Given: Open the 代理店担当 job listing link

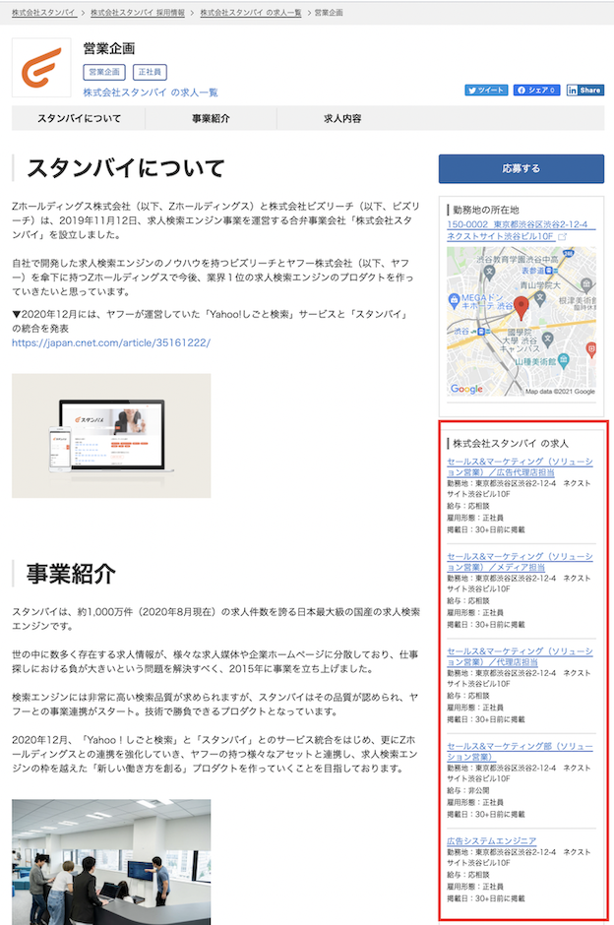Looking at the screenshot, I should click(x=520, y=656).
